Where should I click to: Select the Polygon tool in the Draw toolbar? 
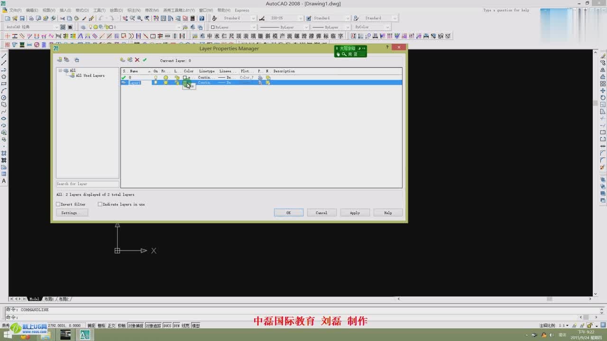point(4,77)
